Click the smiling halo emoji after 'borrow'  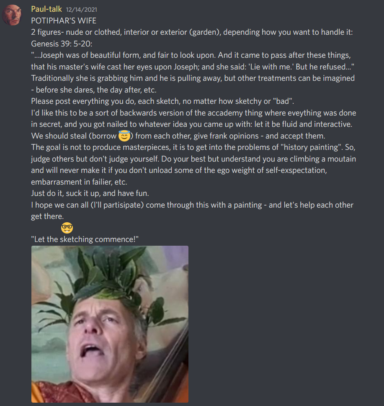tap(124, 136)
